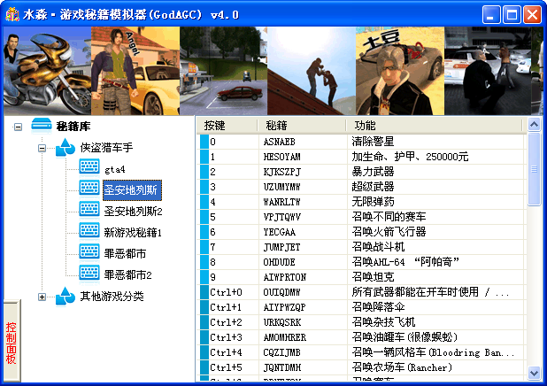Click the 侠盗猎车手 category shapes icon

(65, 148)
